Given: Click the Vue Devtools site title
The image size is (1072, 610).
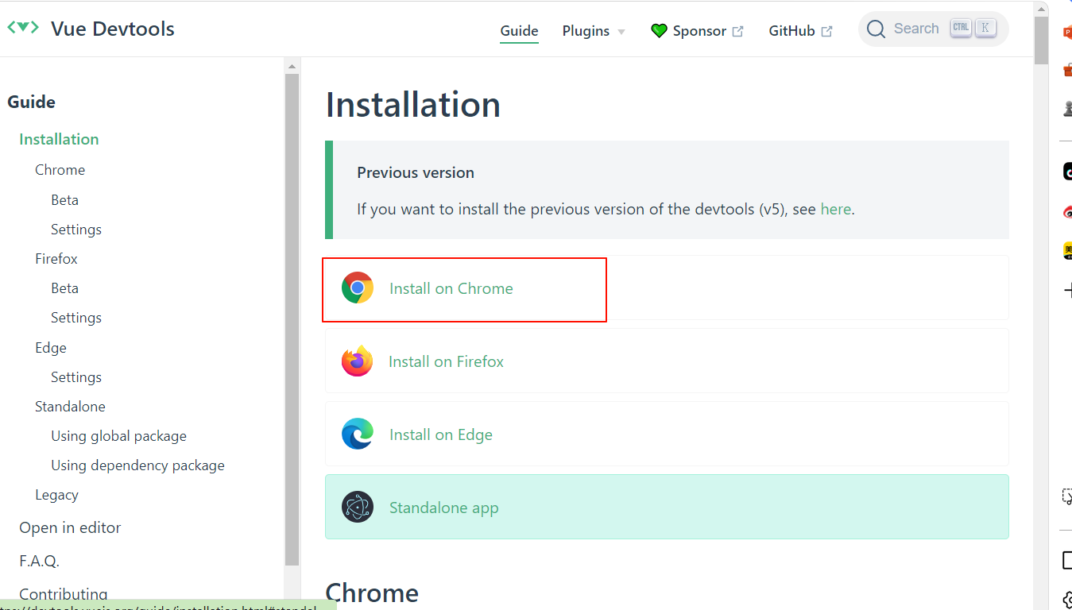Looking at the screenshot, I should point(112,29).
